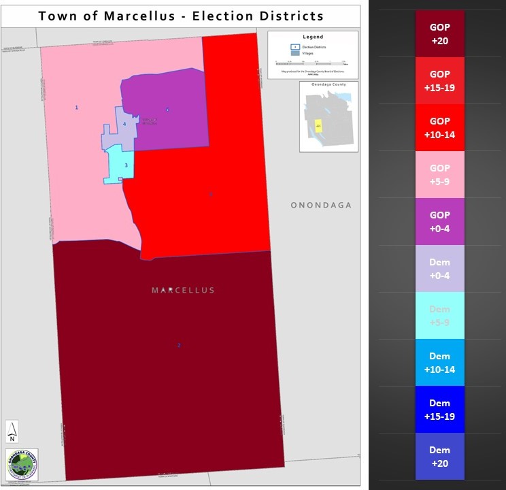Screen dimensions: 506x490
Task: Select the GOP +20 color swatch
Action: pos(439,33)
